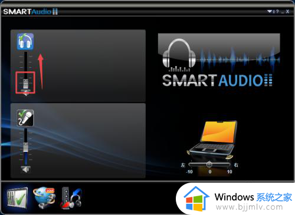Click the microphone recording device icon
295x215 pixels.
click(x=25, y=118)
